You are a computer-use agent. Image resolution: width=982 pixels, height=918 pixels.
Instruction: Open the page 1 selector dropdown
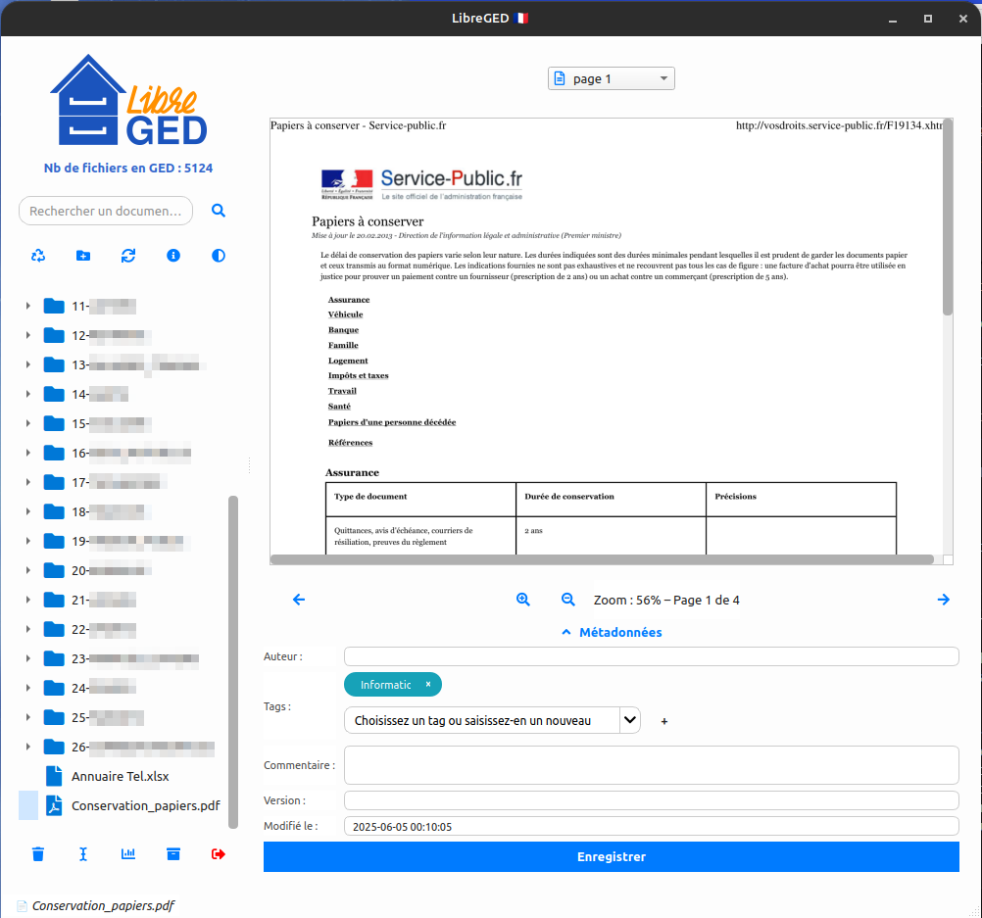pyautogui.click(x=611, y=79)
